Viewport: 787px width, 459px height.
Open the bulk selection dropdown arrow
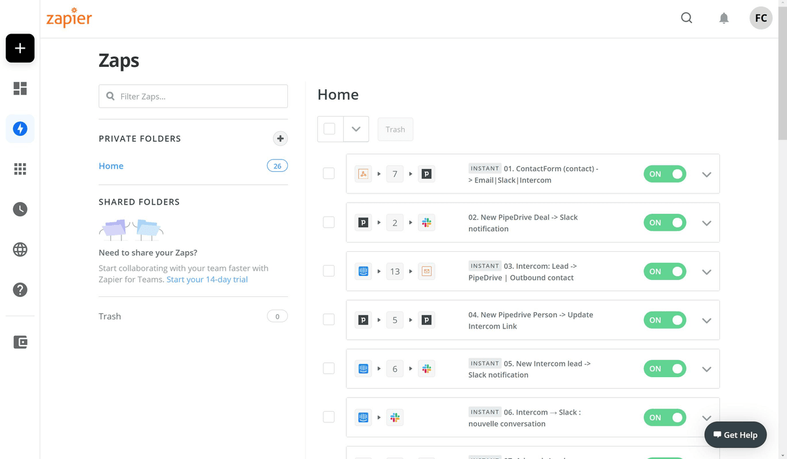point(356,129)
